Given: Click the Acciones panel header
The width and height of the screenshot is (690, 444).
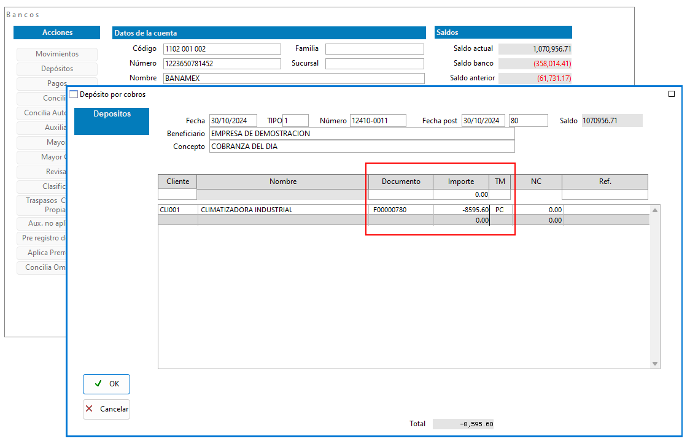Looking at the screenshot, I should point(56,33).
